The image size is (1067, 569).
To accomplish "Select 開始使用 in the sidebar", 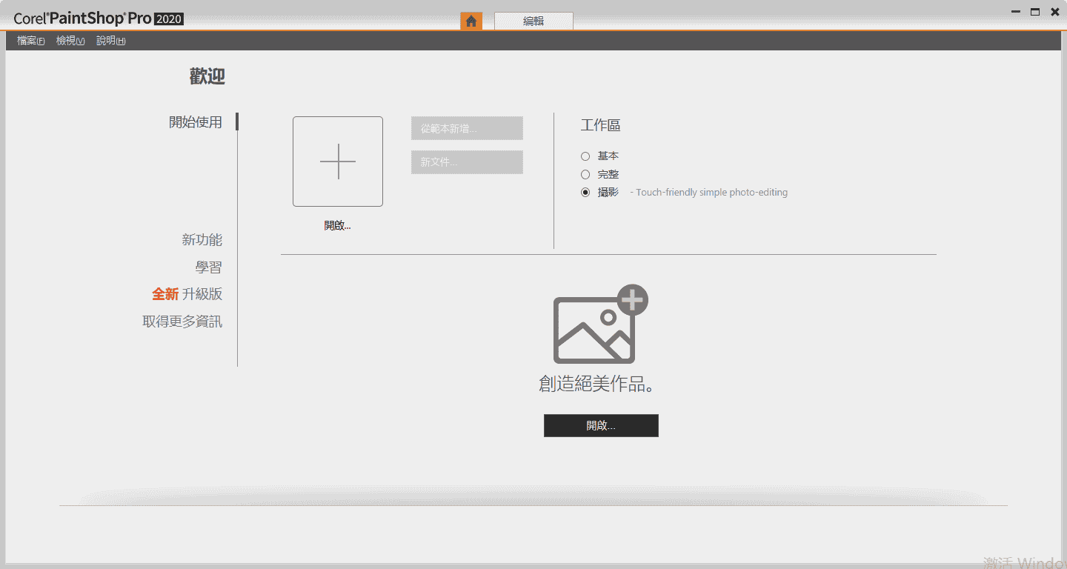I will point(196,122).
